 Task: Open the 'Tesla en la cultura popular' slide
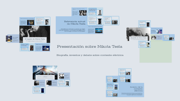42,47
